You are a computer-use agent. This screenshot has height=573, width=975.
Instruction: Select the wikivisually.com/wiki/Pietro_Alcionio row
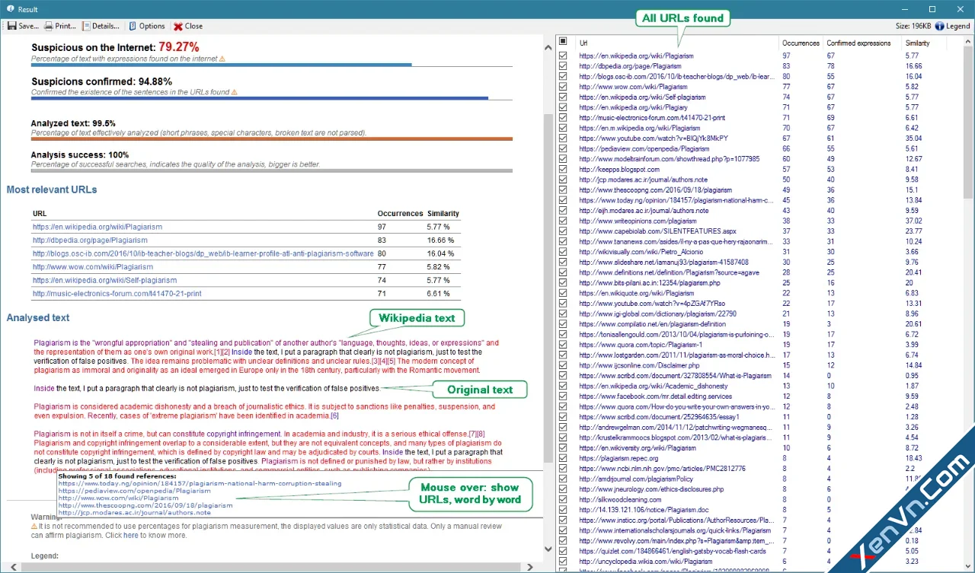pyautogui.click(x=759, y=252)
